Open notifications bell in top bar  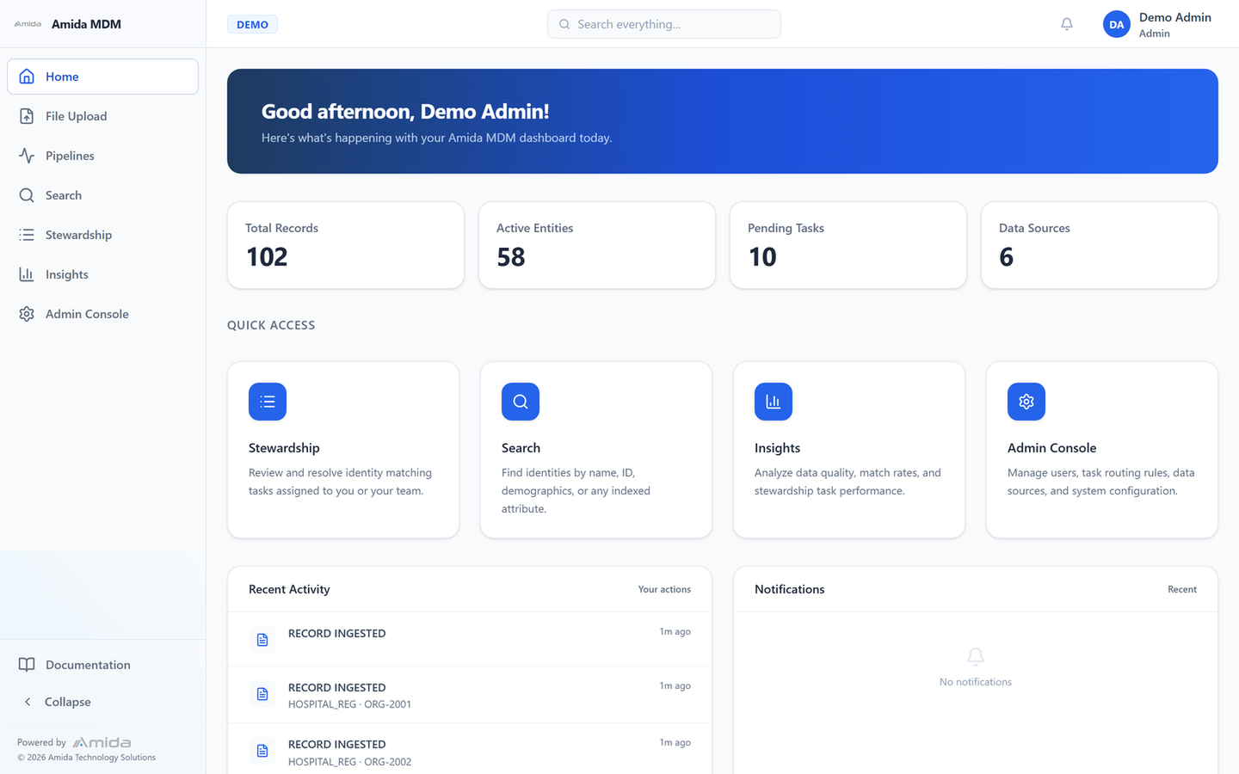[x=1067, y=24]
